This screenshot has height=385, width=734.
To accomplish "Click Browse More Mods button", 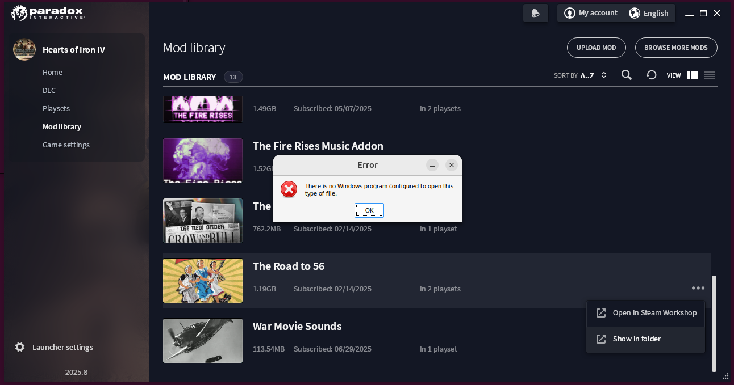I will tap(676, 48).
